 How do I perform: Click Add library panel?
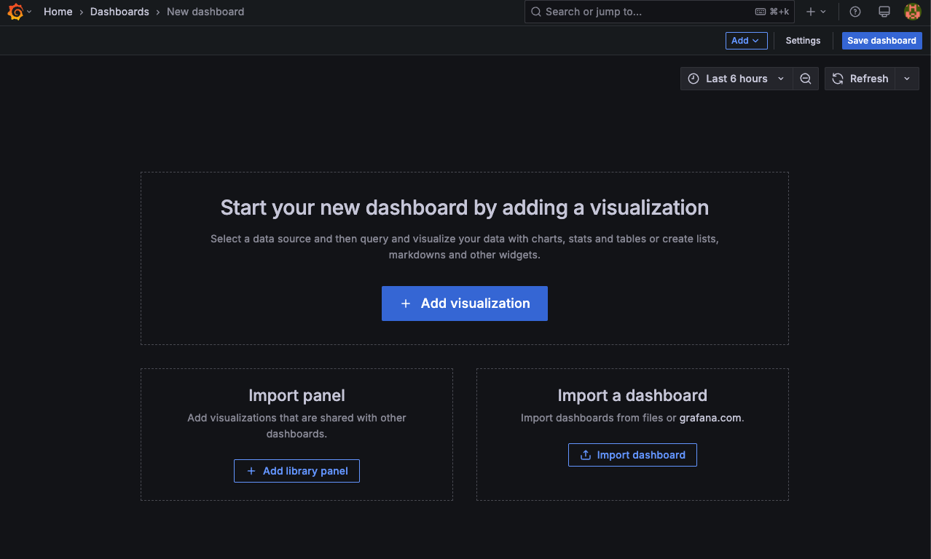coord(296,471)
